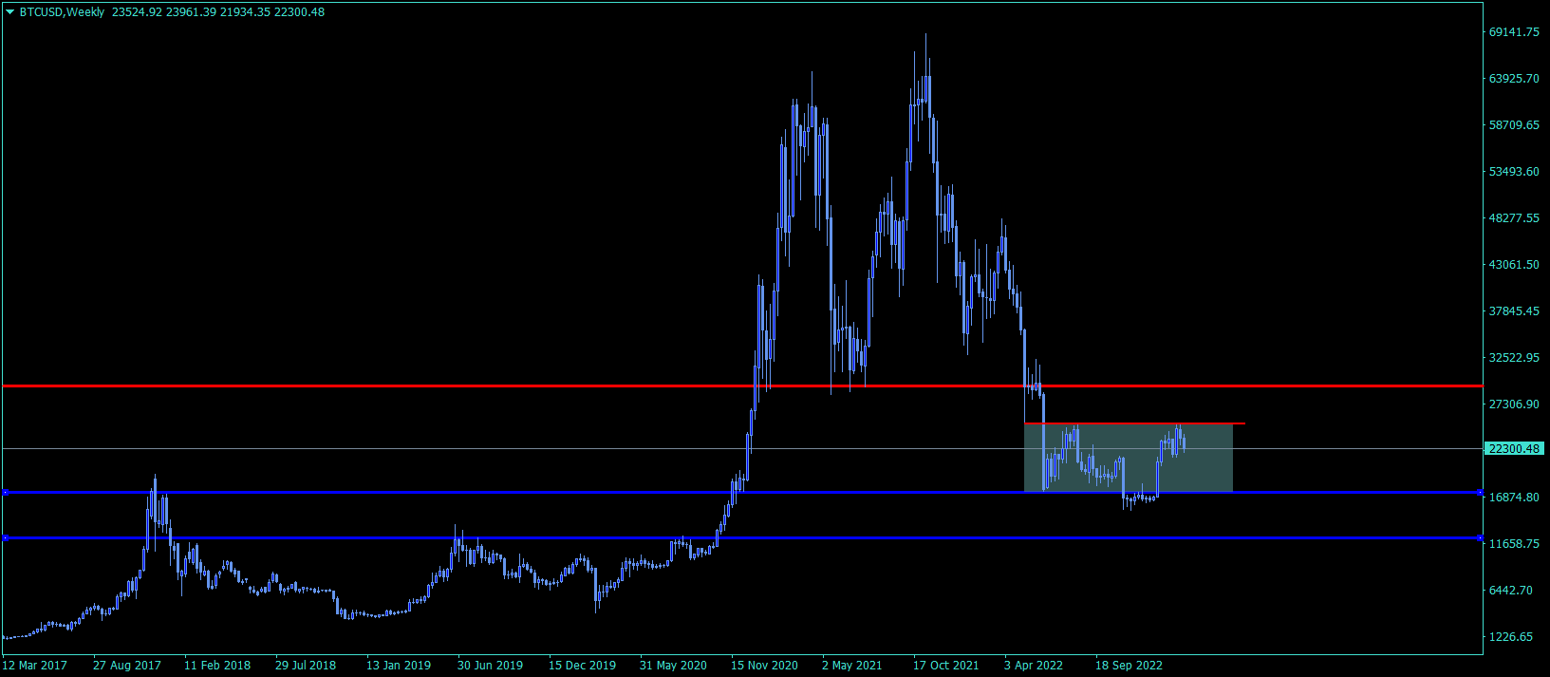This screenshot has width=1550, height=677.
Task: Click the 12 Mar 2017 date label
Action: tap(35, 666)
